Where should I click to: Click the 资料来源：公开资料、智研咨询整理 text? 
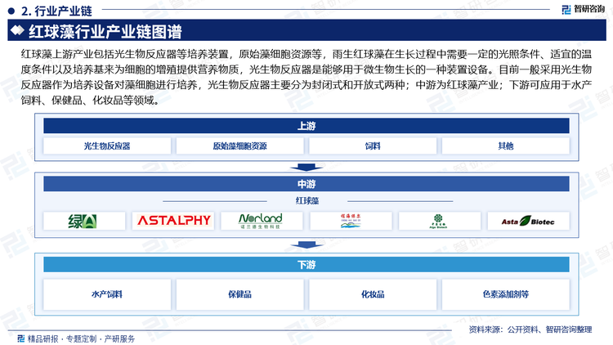click(530, 329)
